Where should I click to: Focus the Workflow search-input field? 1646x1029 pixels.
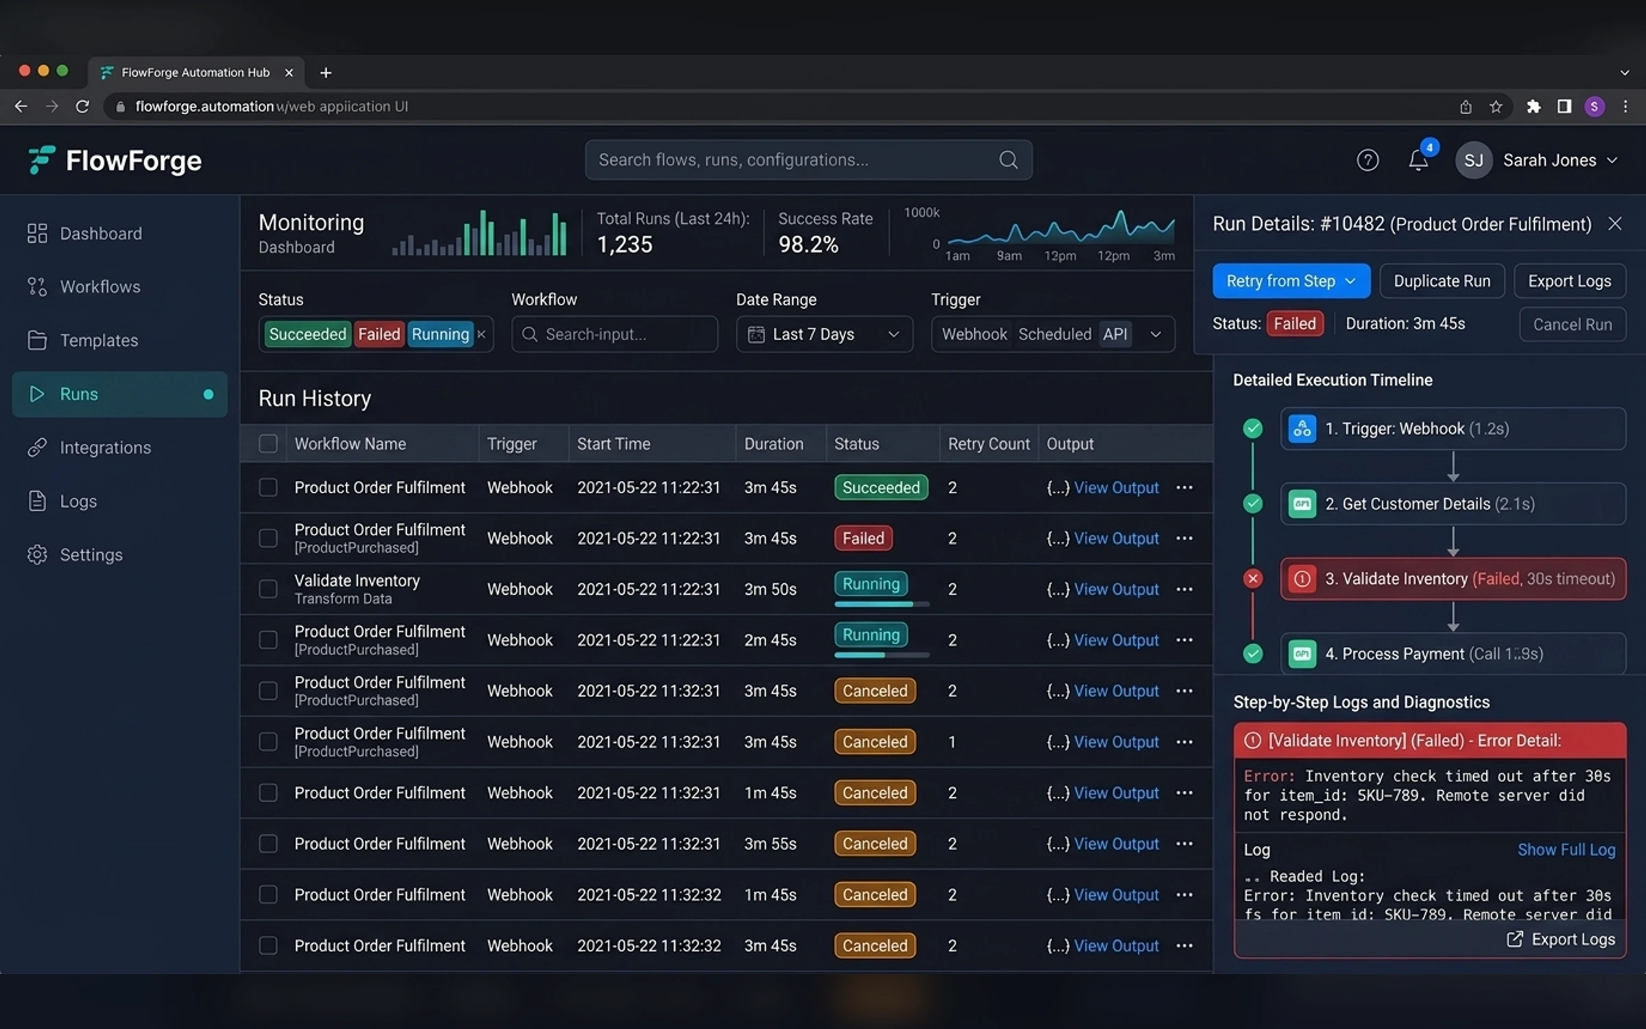pos(615,334)
